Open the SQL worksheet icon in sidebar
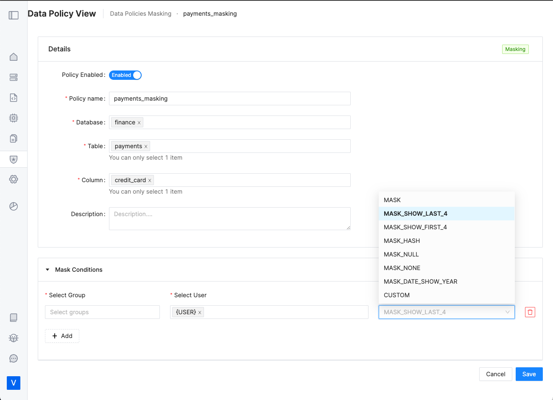The width and height of the screenshot is (553, 400). (x=13, y=98)
